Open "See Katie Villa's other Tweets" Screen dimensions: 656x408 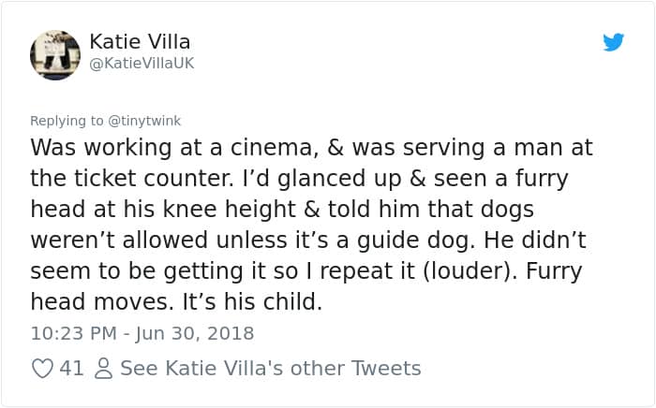[x=271, y=369]
